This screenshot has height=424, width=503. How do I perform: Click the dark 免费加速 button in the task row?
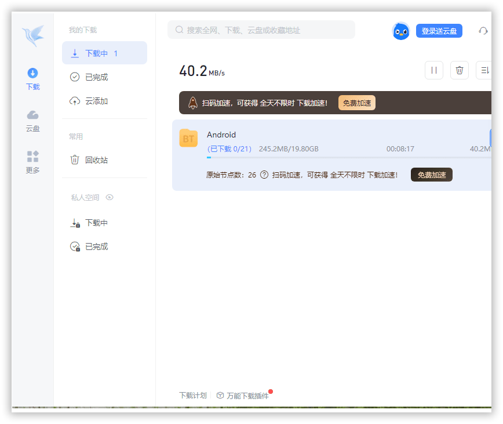432,175
